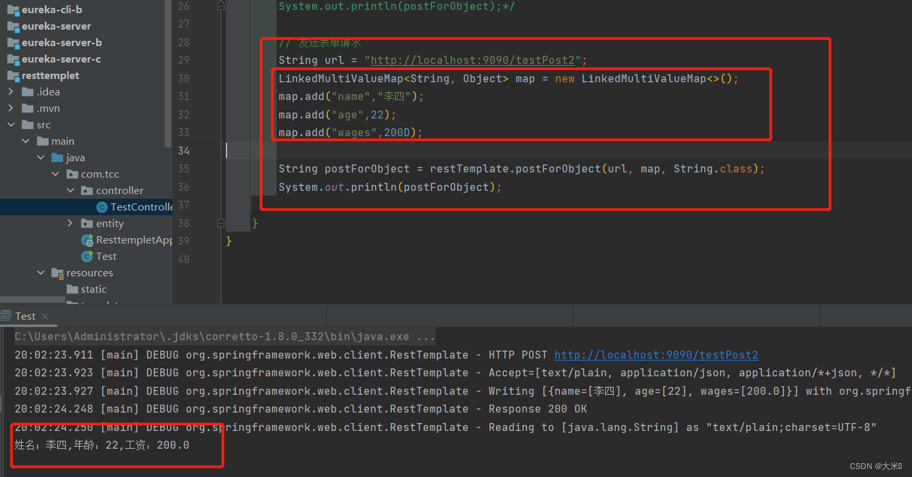Click line number 34 in the gutter
The height and width of the screenshot is (477, 912).
point(183,151)
